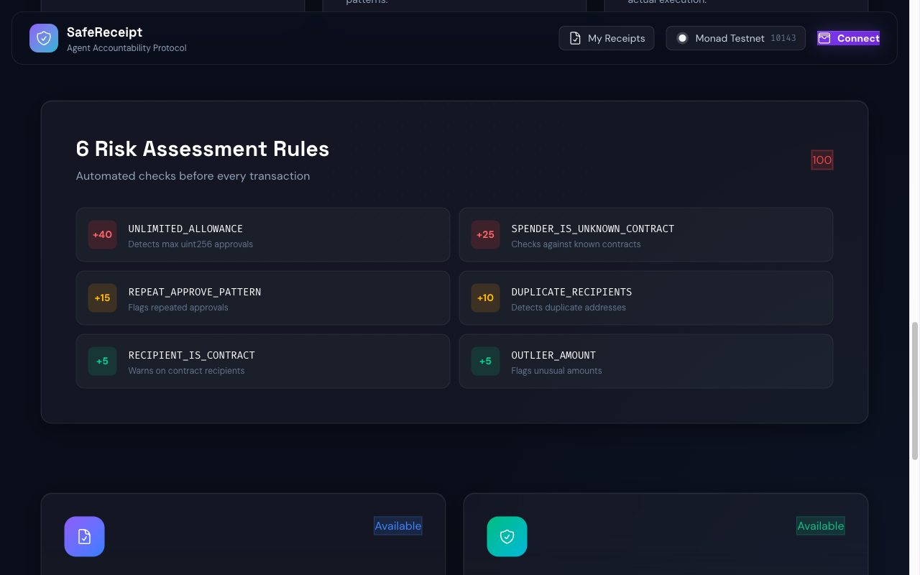Click 'Detects duplicate addresses' description
This screenshot has height=575, width=920.
(x=569, y=308)
